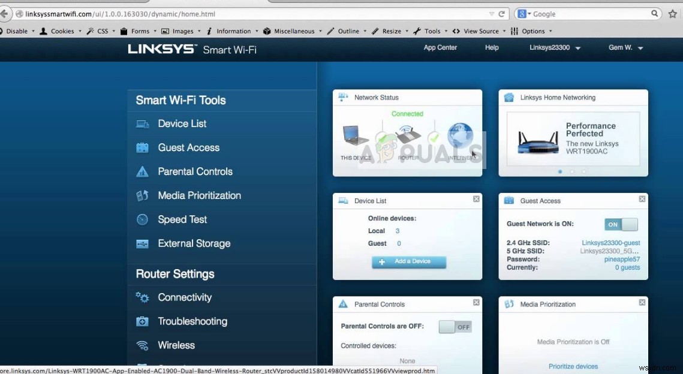Click the Google search field

[589, 14]
